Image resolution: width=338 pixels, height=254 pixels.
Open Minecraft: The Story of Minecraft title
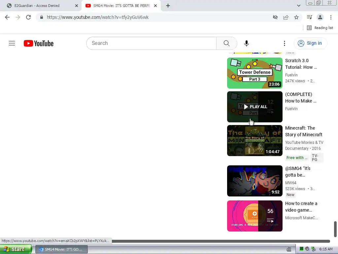(304, 131)
